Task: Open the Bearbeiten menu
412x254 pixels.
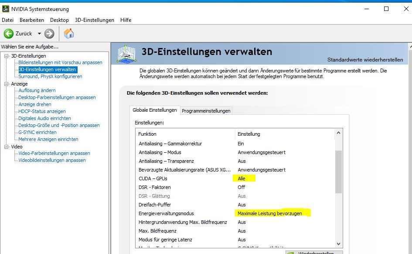Action: 32,20
